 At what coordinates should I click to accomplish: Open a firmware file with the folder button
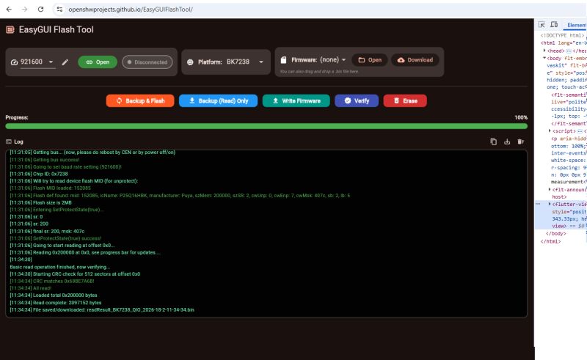pyautogui.click(x=370, y=60)
